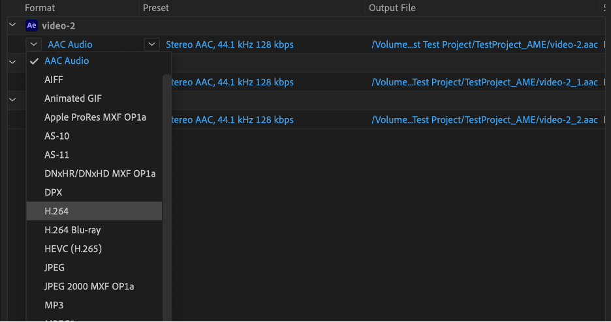
Task: Open the video-2.aac preset link
Action: coord(230,44)
